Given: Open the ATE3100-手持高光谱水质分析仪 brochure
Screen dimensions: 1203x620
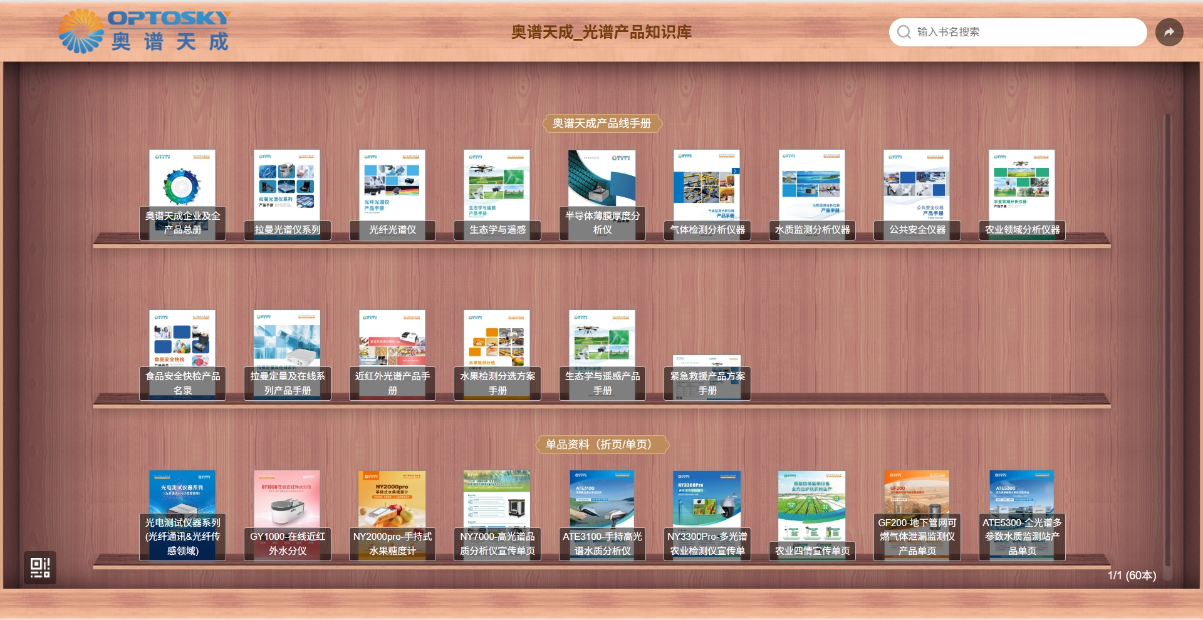Looking at the screenshot, I should 602,515.
